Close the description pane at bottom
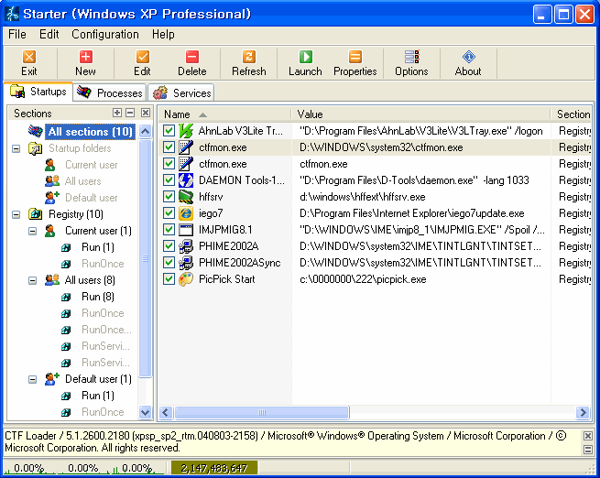 [x=588, y=436]
